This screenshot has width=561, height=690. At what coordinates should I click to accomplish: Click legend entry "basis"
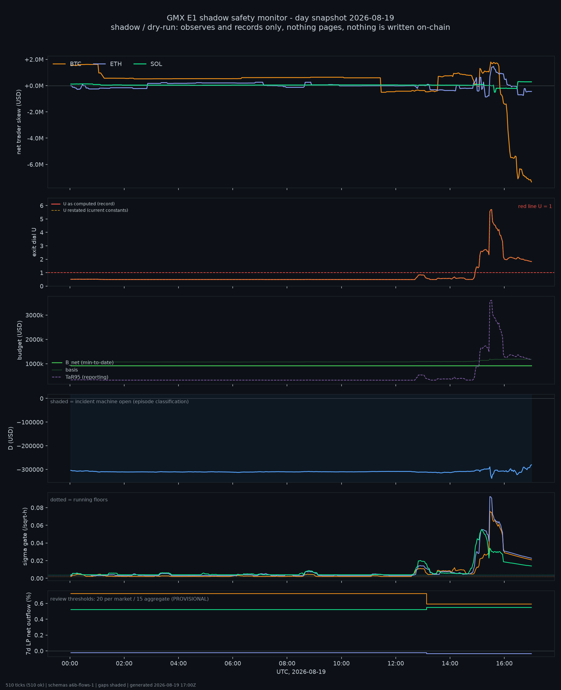(72, 370)
